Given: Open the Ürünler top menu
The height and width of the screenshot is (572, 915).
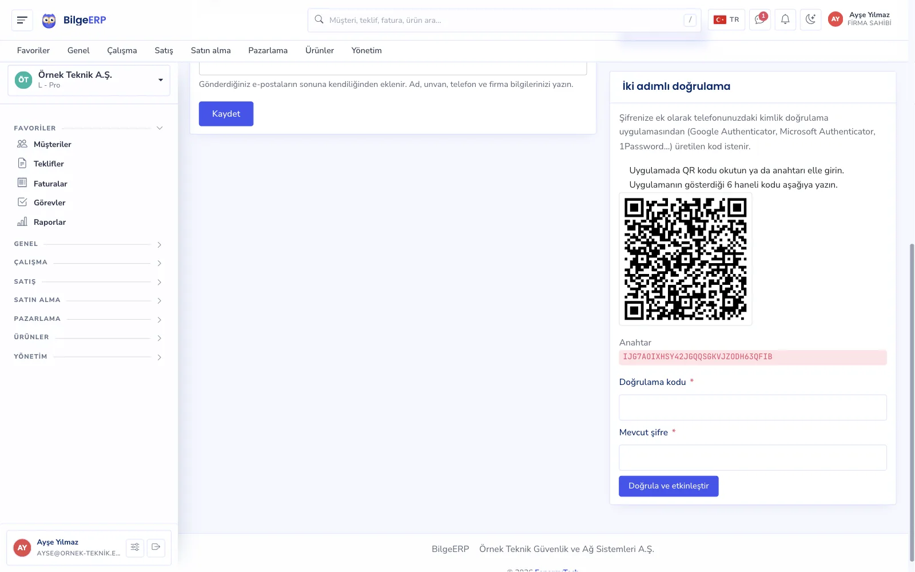Looking at the screenshot, I should (320, 50).
